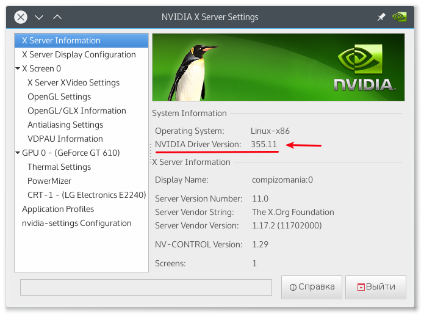
Task: Open Antialiasing Settings
Action: coord(65,125)
